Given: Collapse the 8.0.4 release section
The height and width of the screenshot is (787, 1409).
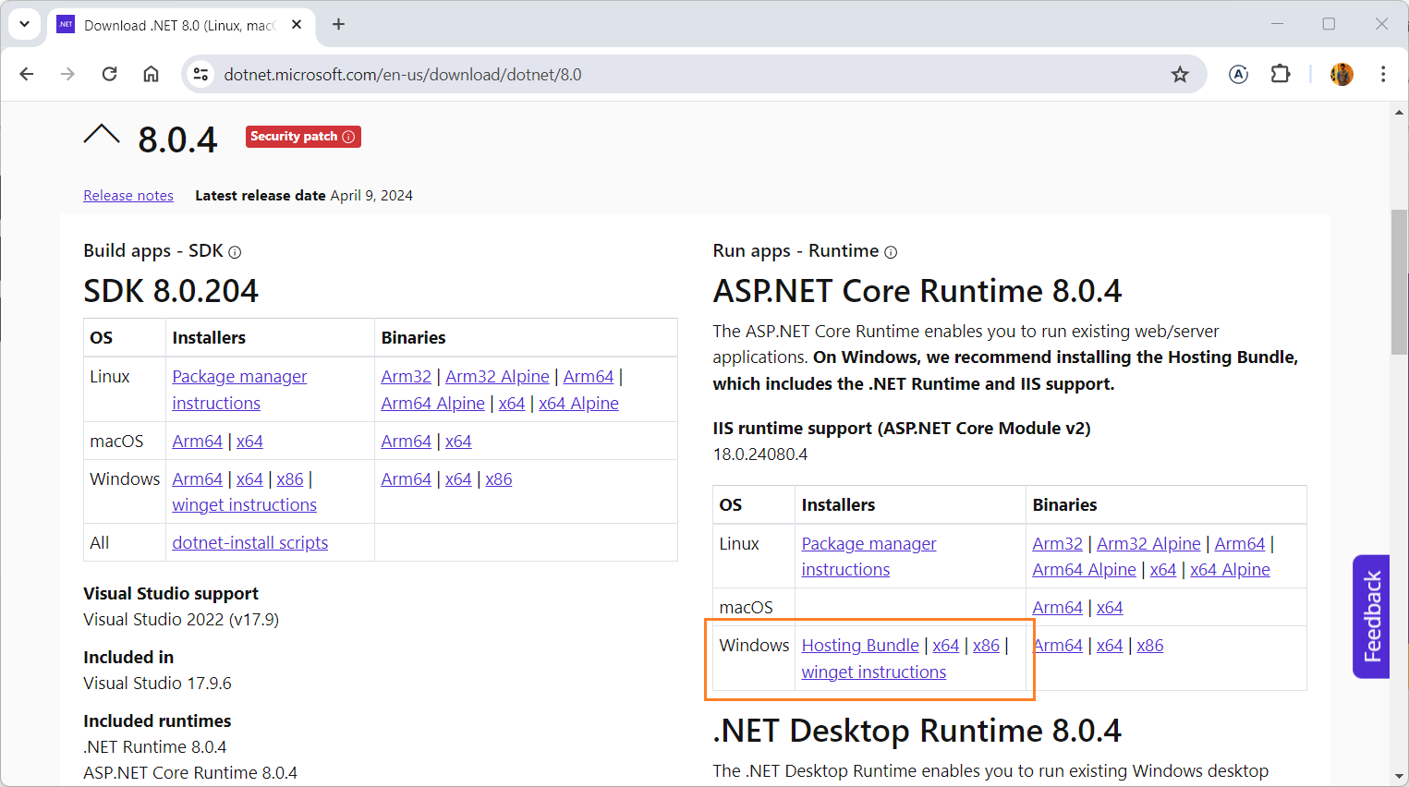Looking at the screenshot, I should click(102, 136).
